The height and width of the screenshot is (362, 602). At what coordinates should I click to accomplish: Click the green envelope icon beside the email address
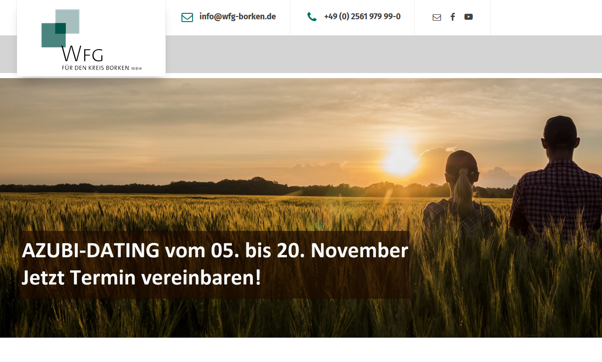187,17
